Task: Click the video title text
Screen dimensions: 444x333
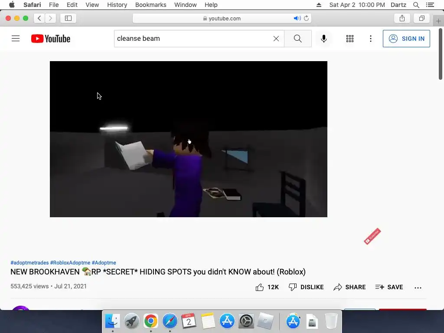Action: (158, 272)
